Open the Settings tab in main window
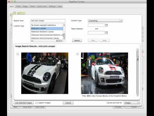 [x=52, y=6]
